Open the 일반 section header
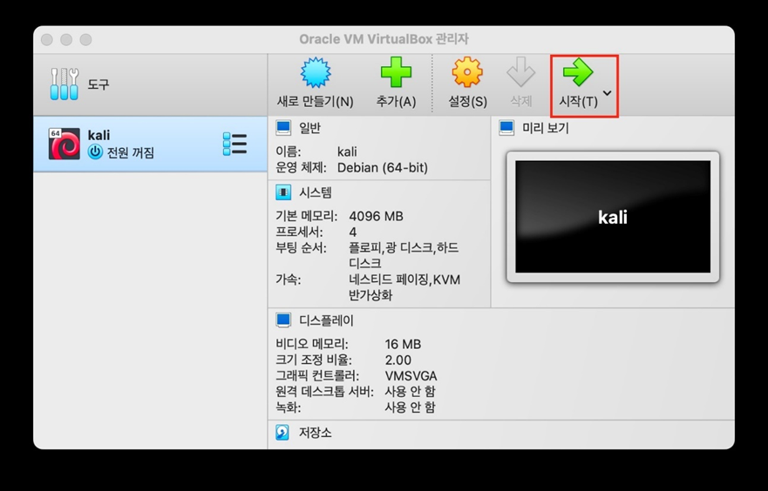This screenshot has width=768, height=491. tap(309, 128)
